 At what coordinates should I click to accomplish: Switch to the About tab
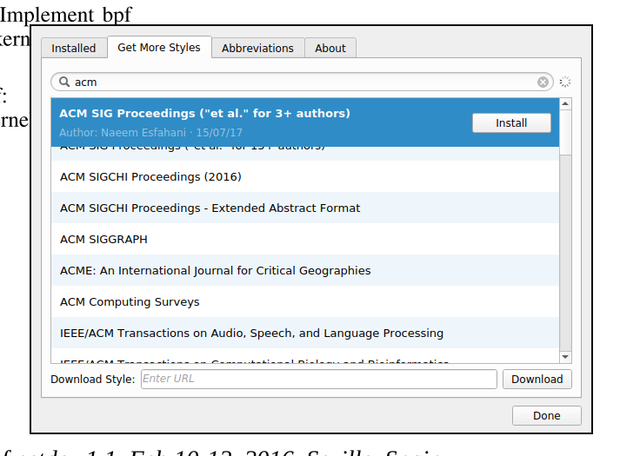click(330, 48)
